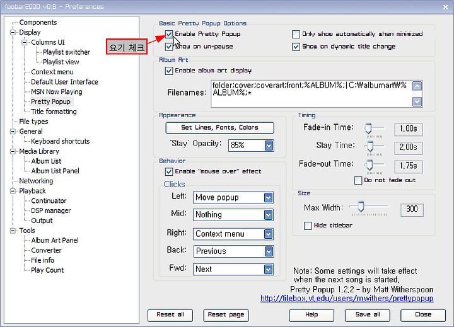This screenshot has height=327, width=454.
Task: Click the Stay Time value field
Action: point(409,147)
